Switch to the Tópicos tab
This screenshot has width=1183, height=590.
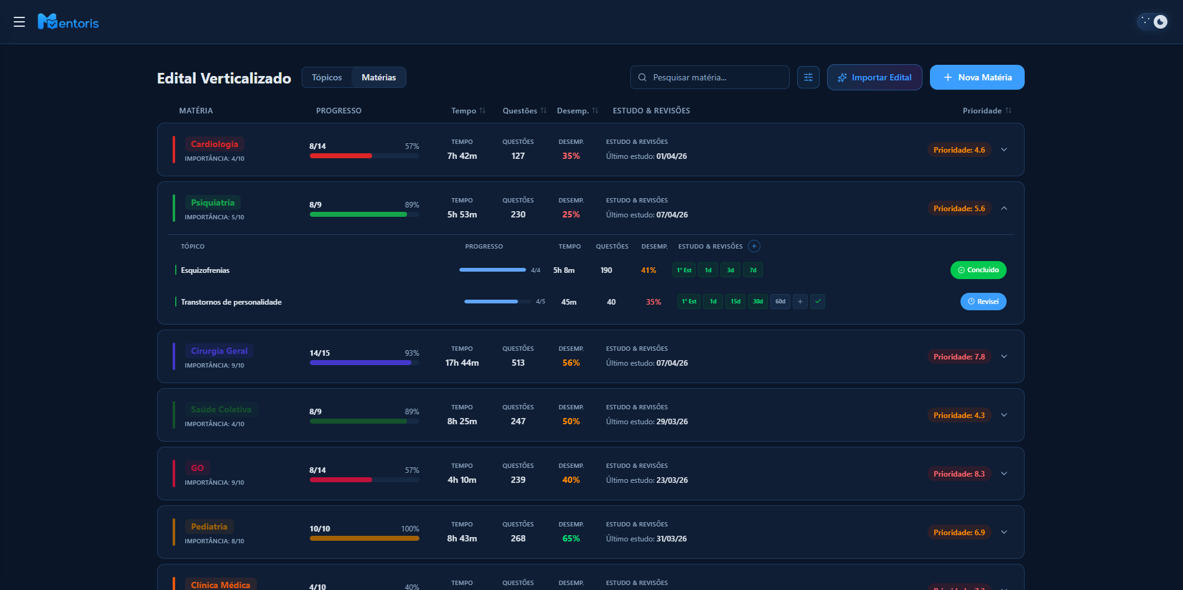click(327, 77)
